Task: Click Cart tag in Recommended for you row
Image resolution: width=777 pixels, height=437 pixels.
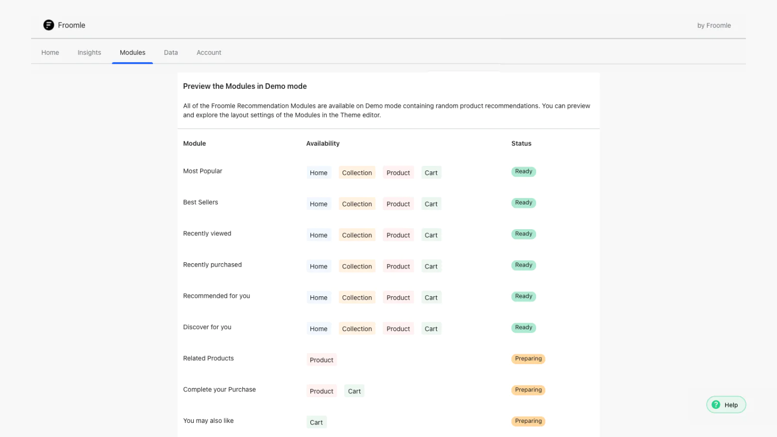Action: pos(431,298)
